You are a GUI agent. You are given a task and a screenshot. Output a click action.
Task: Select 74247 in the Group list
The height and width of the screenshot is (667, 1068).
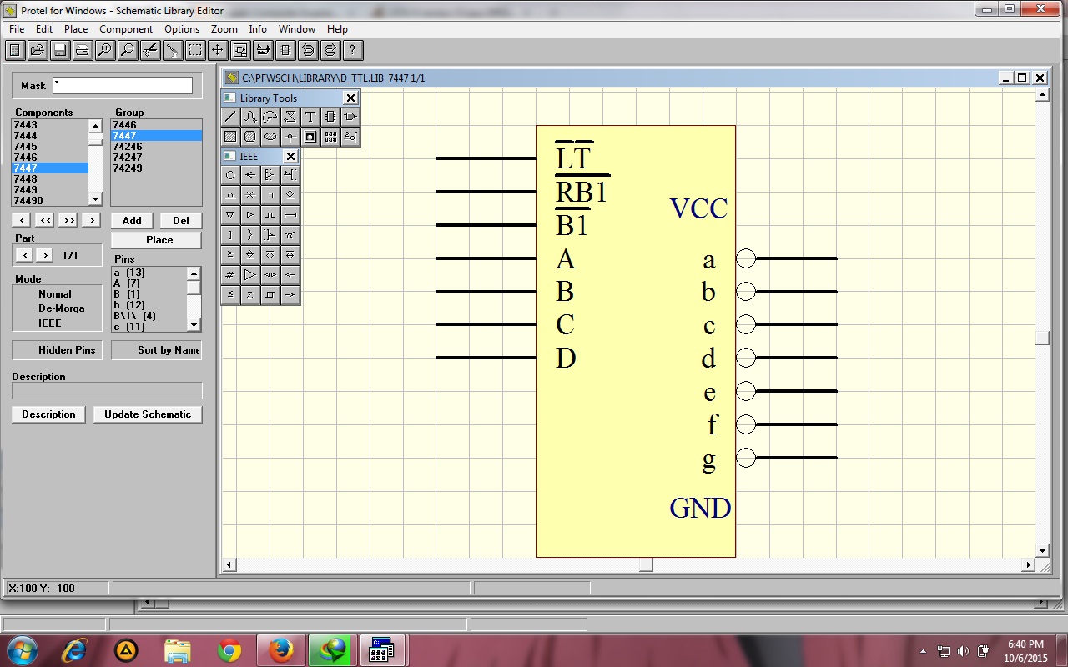[156, 158]
